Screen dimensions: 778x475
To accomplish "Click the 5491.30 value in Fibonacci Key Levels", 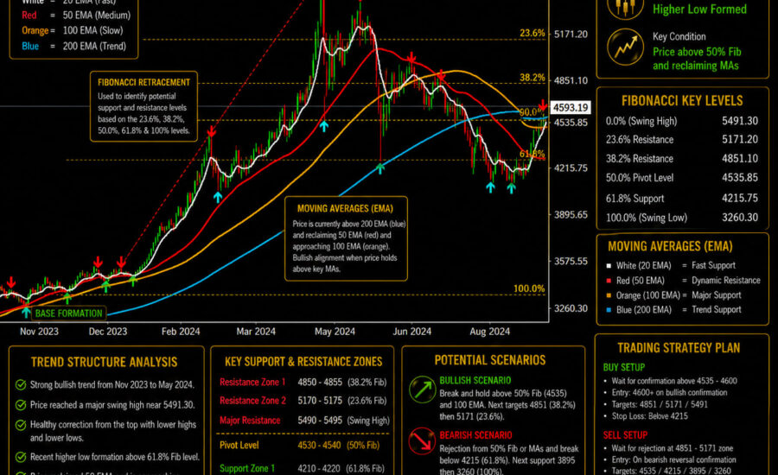I will 740,121.
